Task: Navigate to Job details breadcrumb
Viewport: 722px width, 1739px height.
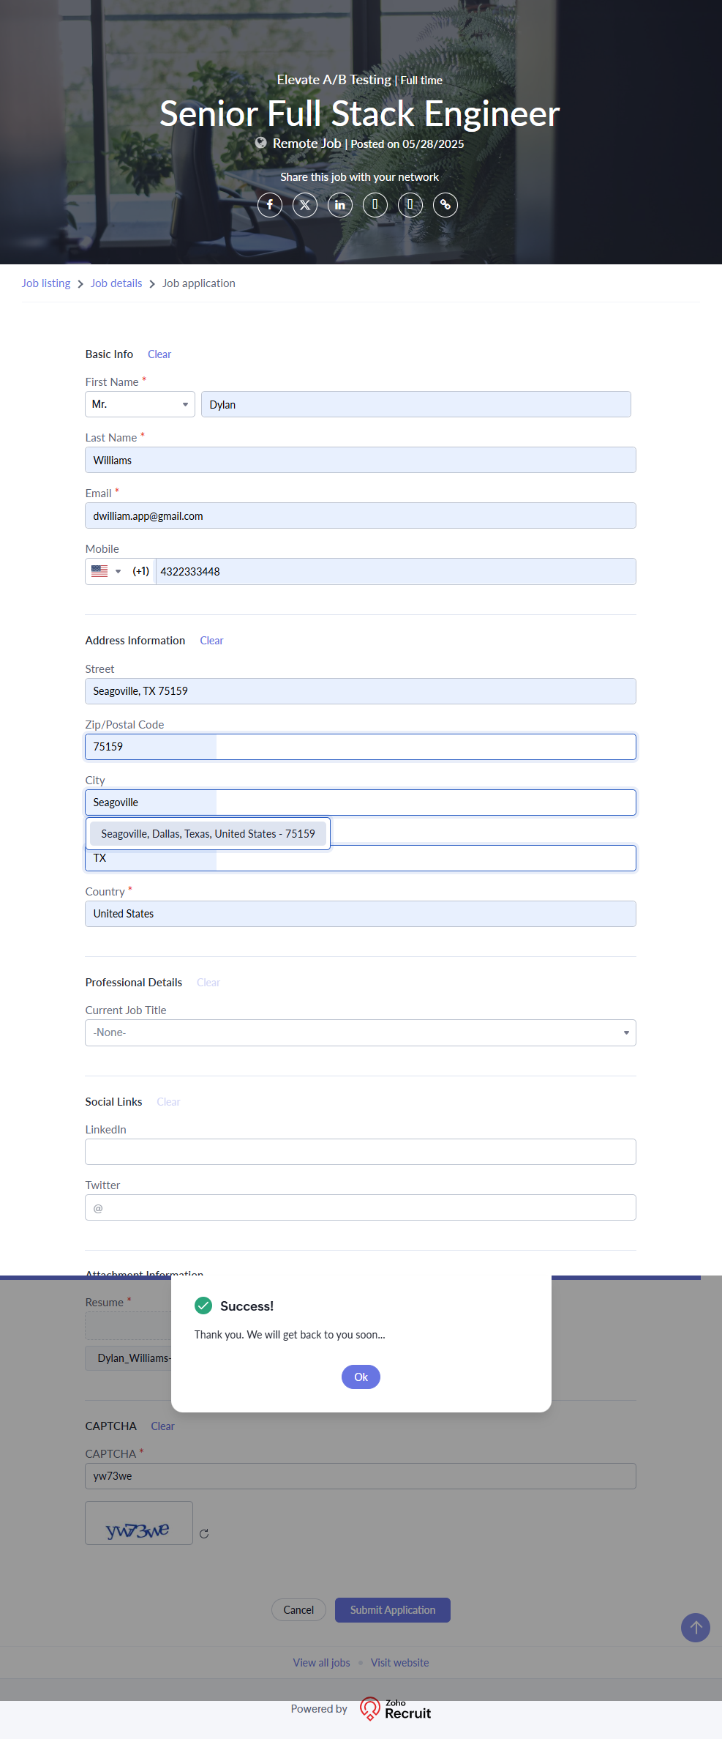Action: click(x=116, y=283)
